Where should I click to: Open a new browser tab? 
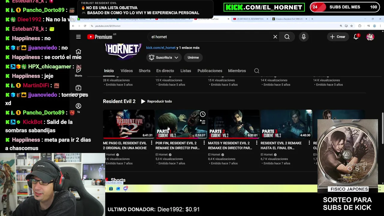point(312,19)
